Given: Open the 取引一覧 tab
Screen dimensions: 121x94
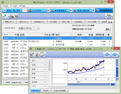Looking at the screenshot, I should 66,22.
